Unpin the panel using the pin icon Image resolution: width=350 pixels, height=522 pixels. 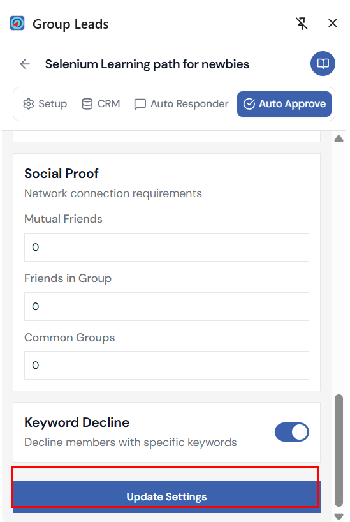click(x=302, y=24)
